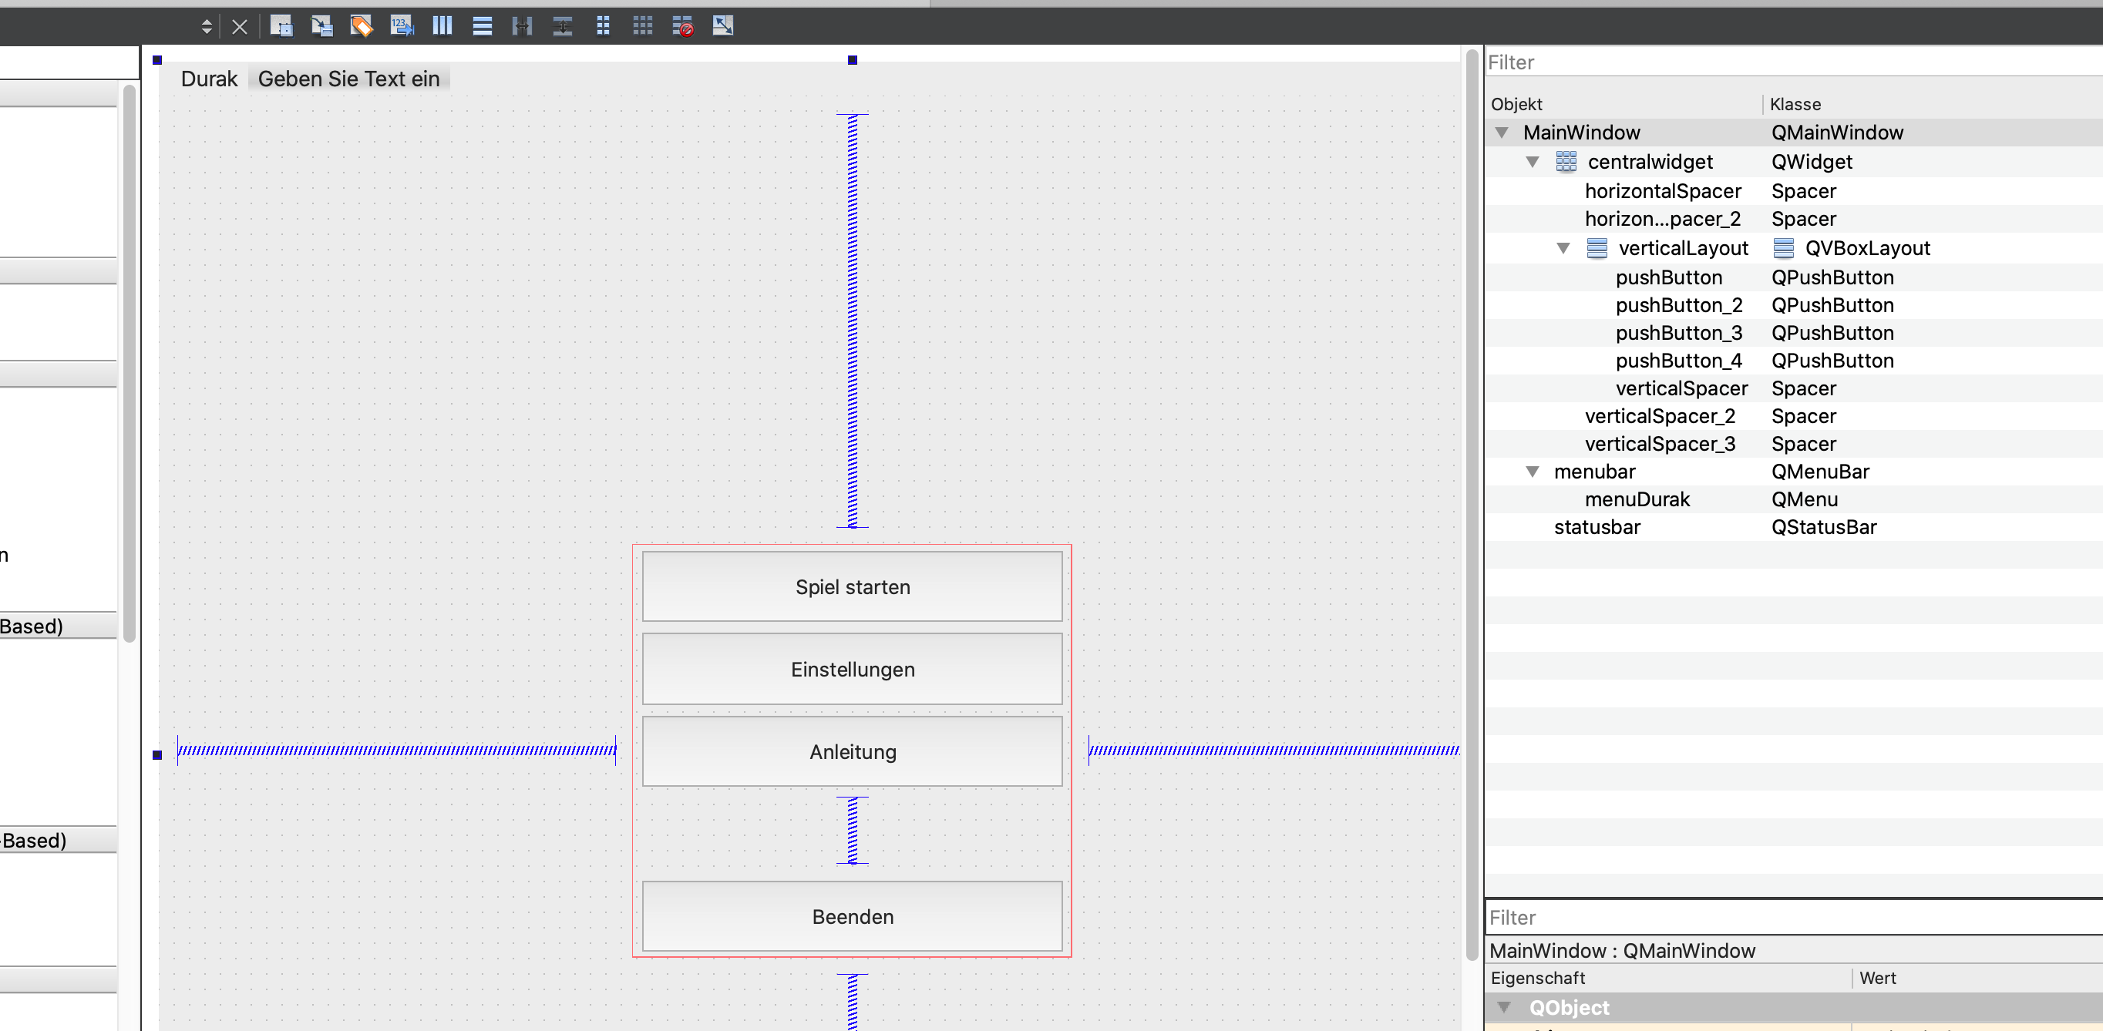2103x1031 pixels.
Task: Switch to Edit Signals/Slots mode icon
Action: coord(321,26)
